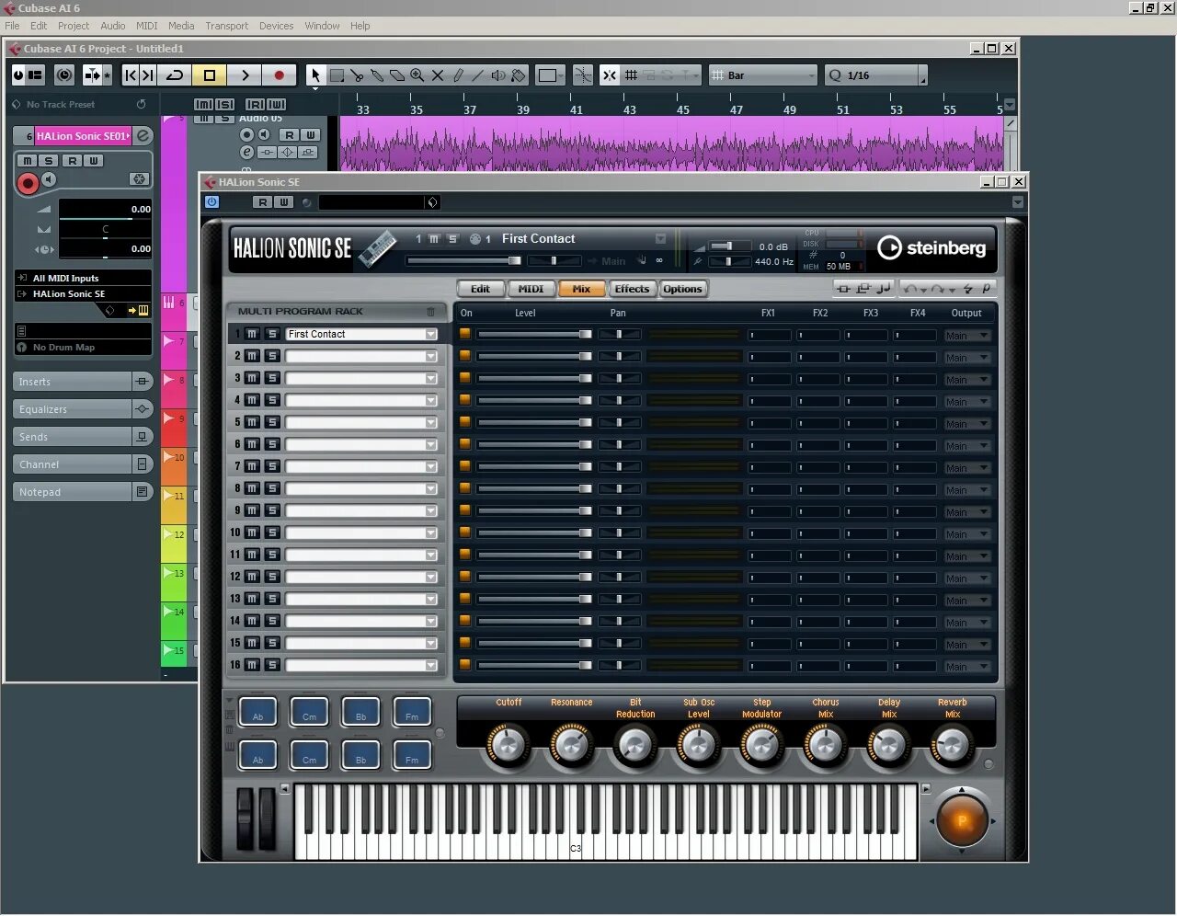This screenshot has width=1177, height=916.
Task: Adjust the Cutoff quick control knob
Action: 509,745
